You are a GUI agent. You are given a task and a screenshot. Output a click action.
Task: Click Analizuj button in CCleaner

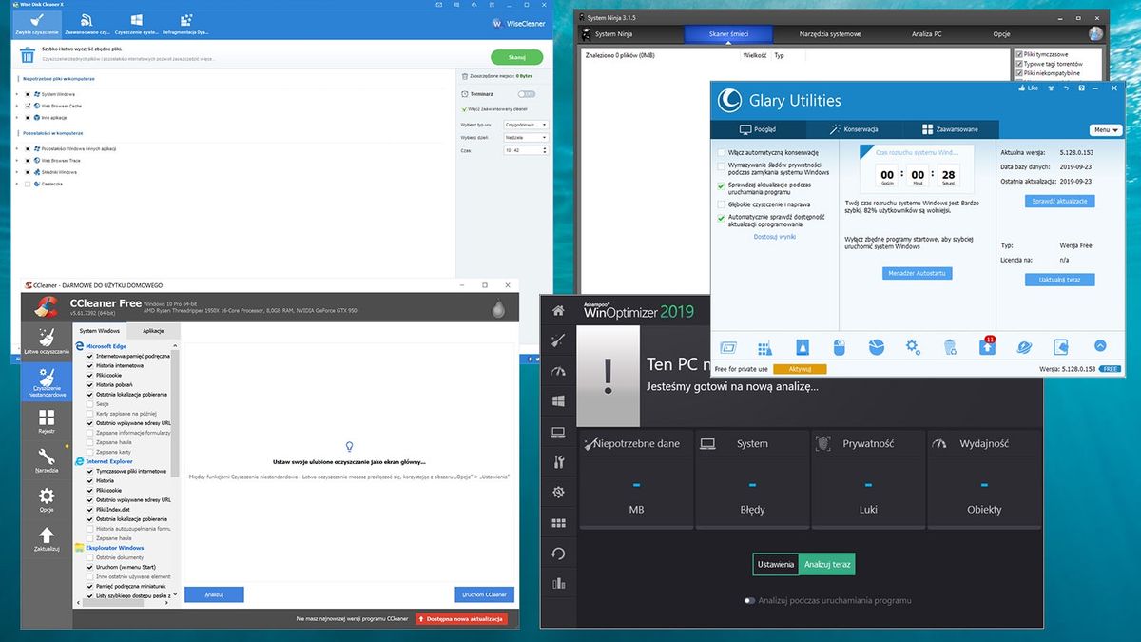tap(214, 594)
